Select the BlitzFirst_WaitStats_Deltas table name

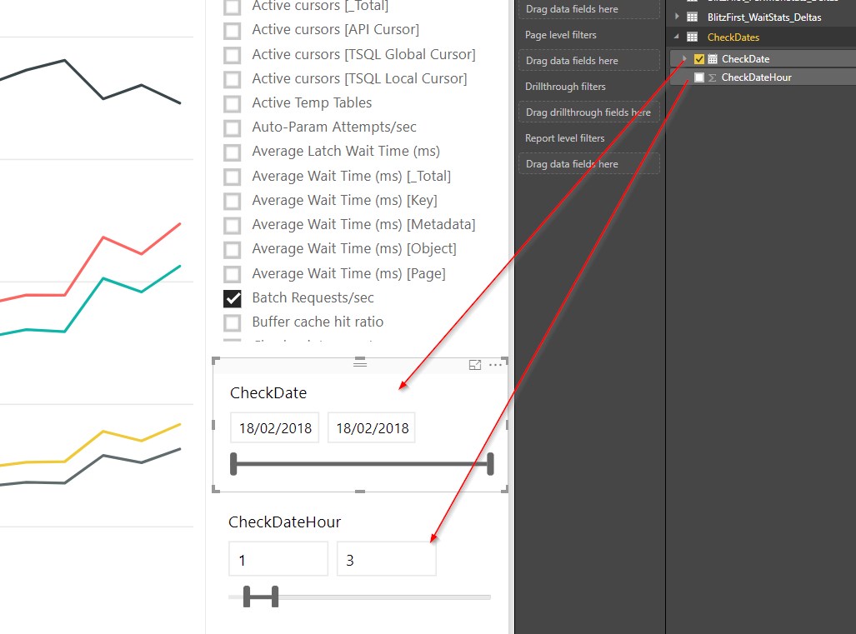[764, 17]
